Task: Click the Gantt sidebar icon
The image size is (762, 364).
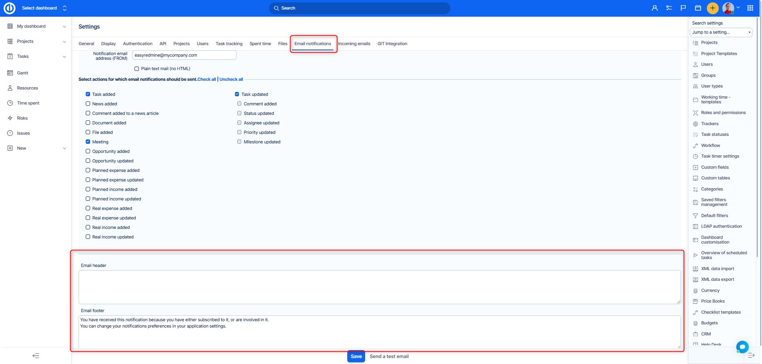Action: coord(10,73)
